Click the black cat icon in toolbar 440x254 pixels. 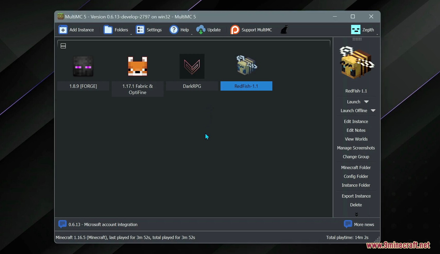pos(285,30)
